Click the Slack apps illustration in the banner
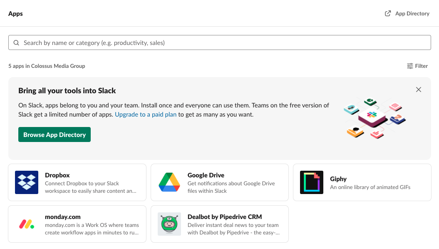This screenshot has height=249, width=439. [x=375, y=118]
